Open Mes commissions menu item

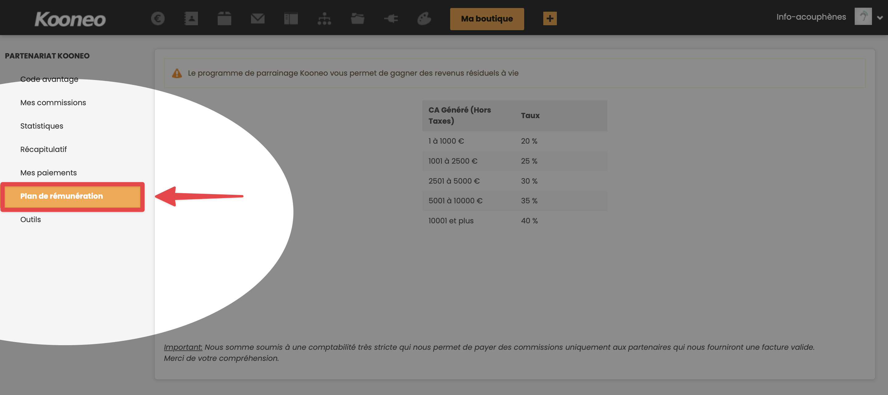[53, 102]
